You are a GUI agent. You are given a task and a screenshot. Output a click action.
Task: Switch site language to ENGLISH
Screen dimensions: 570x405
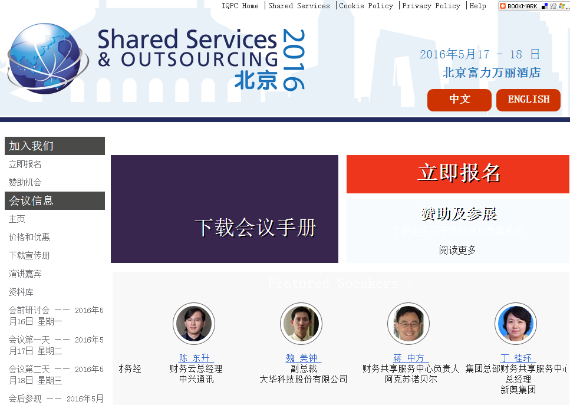529,100
